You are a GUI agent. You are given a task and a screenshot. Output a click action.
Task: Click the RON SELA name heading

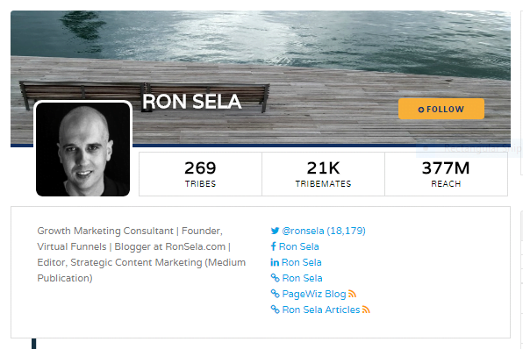coord(192,102)
